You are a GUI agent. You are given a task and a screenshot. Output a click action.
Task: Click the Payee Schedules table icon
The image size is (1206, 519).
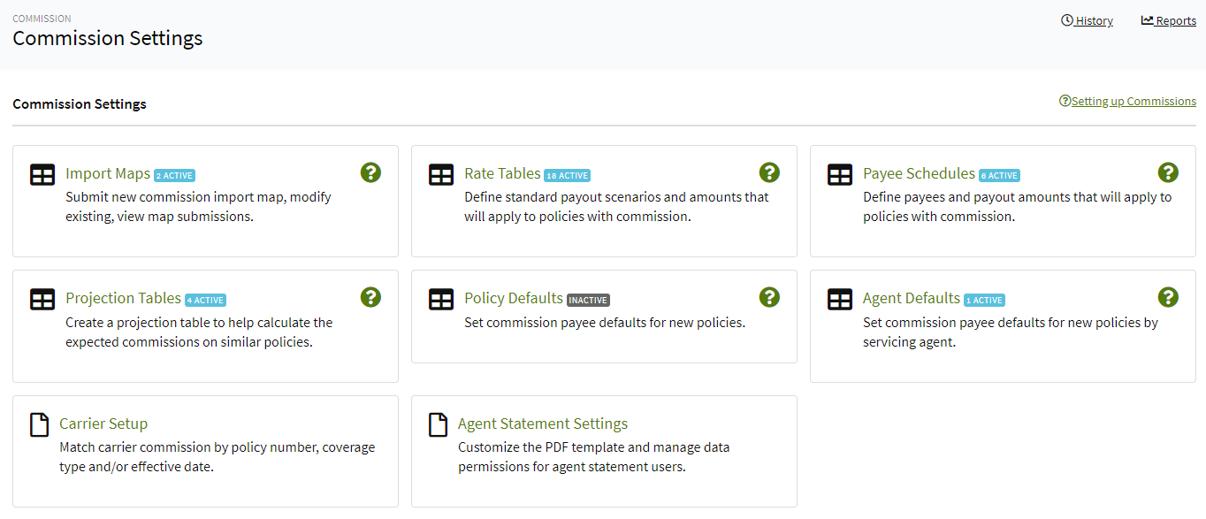(x=840, y=174)
